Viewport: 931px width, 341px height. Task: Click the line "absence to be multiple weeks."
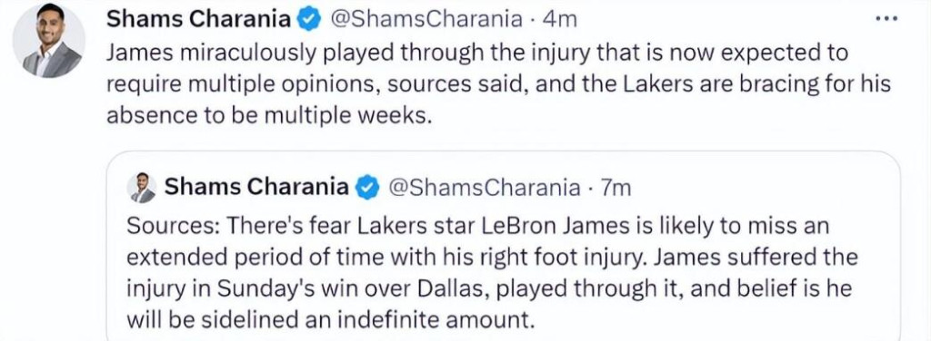click(267, 116)
